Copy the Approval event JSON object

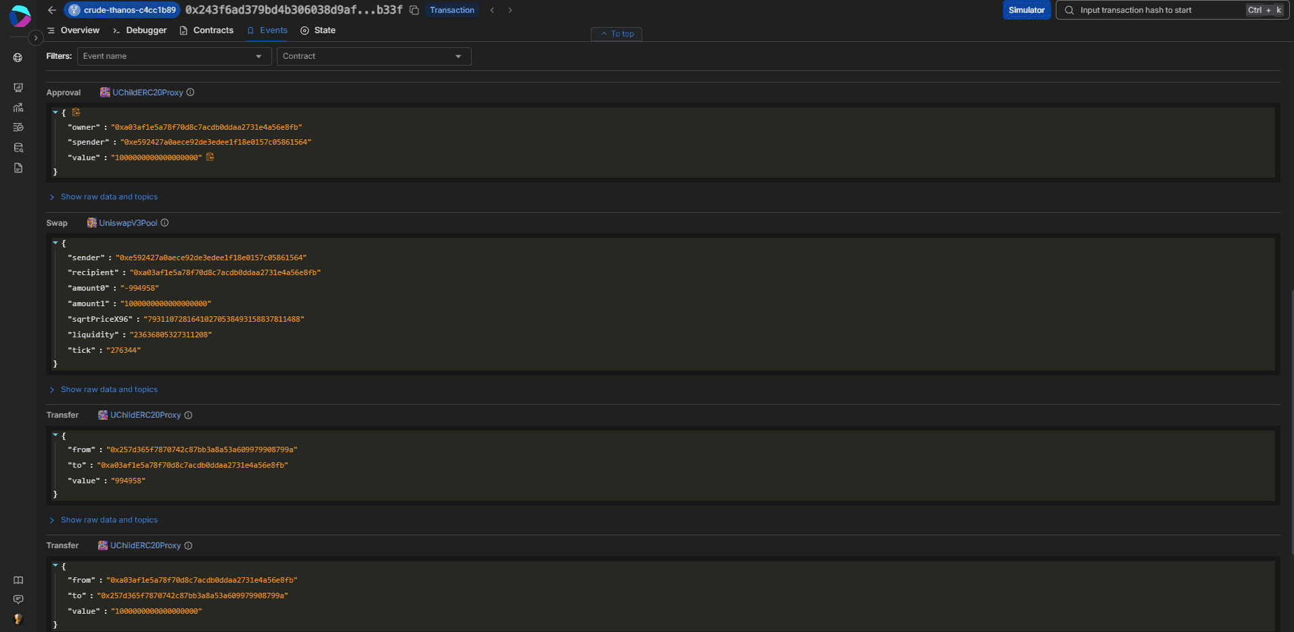pos(76,112)
